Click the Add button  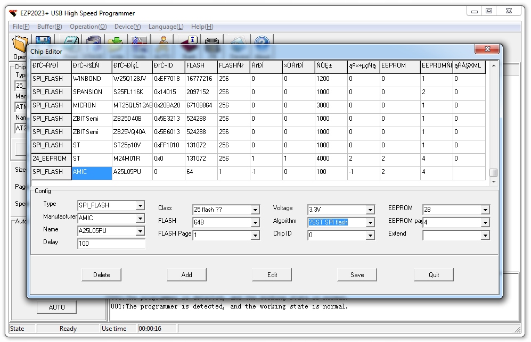pos(186,275)
